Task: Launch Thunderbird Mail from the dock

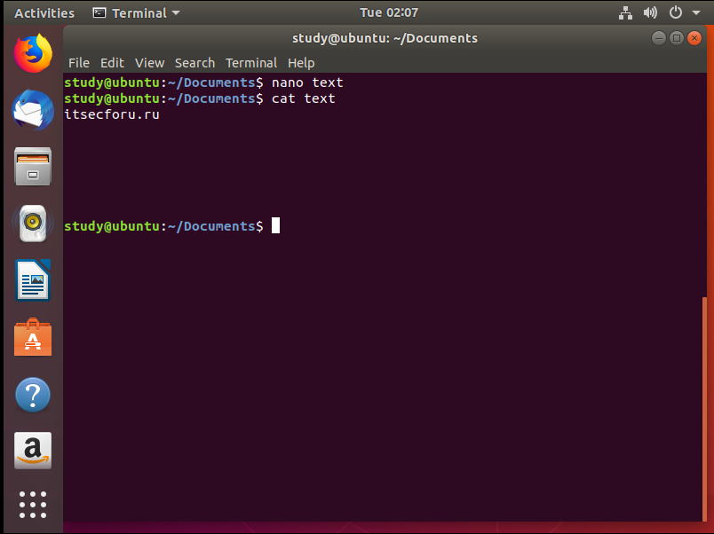Action: 33,110
